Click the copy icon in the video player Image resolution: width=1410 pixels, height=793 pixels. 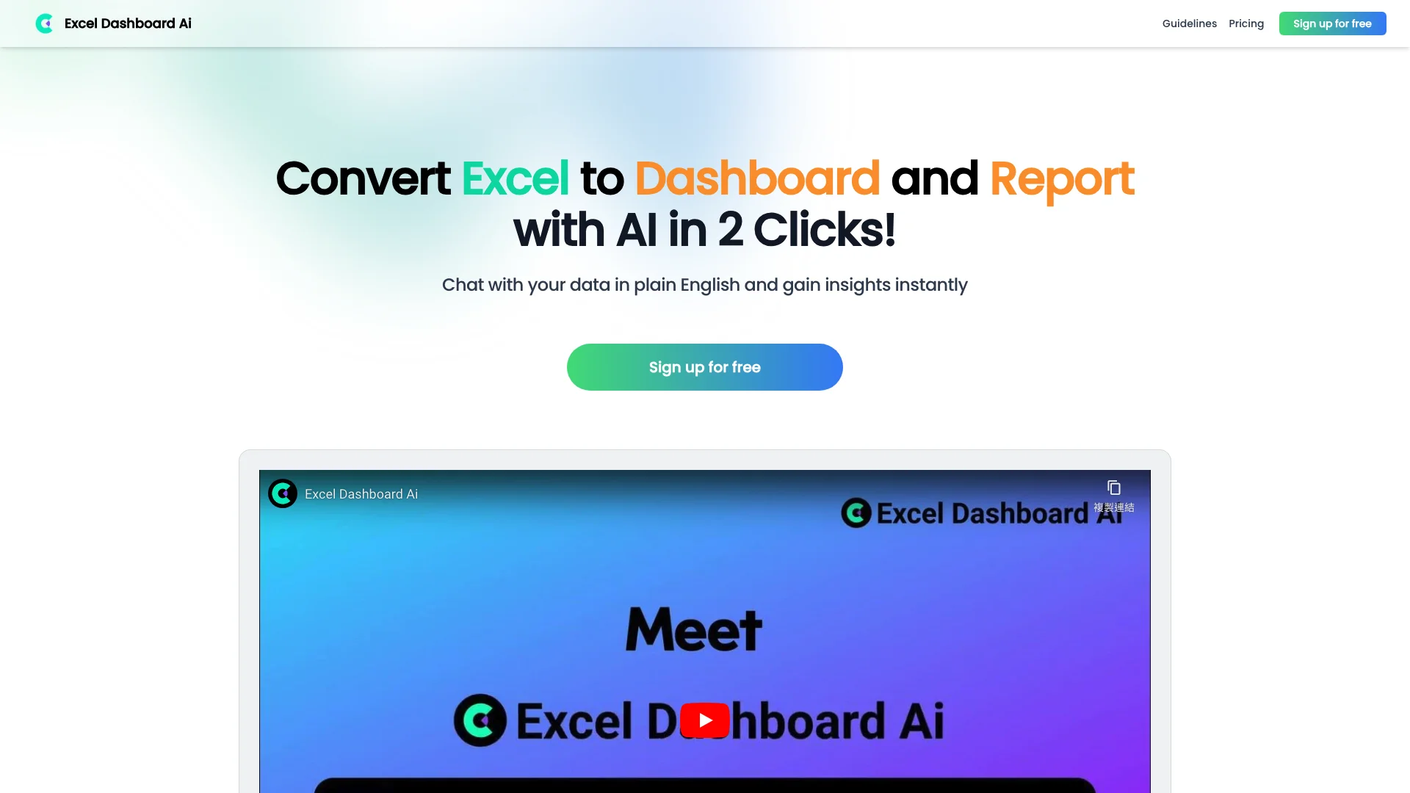1113,488
